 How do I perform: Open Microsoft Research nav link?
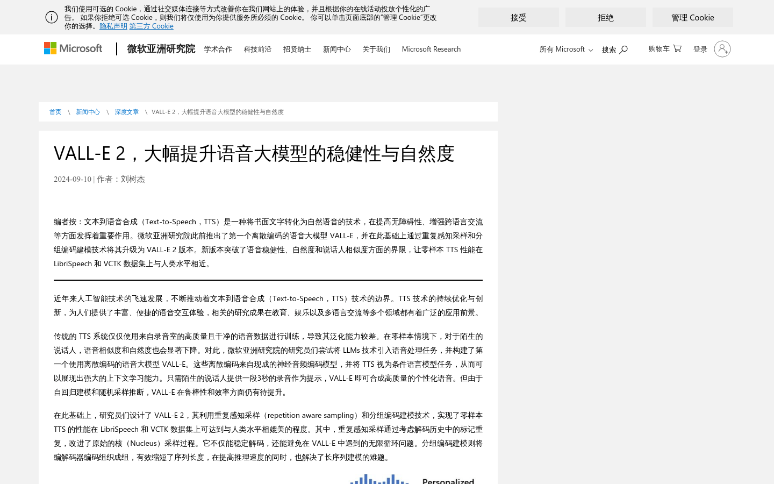pos(431,49)
